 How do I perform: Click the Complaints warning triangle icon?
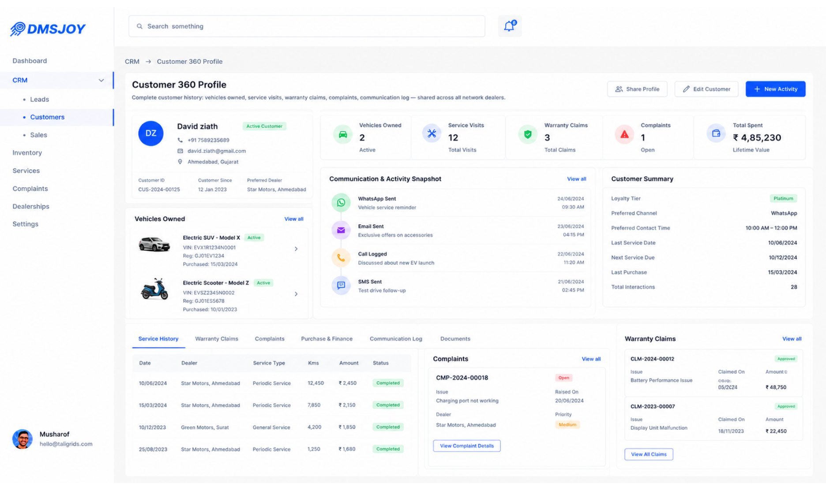pyautogui.click(x=624, y=134)
